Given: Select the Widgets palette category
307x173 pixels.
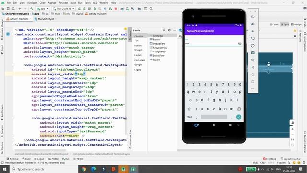Looking at the screenshot, I should point(139,50).
